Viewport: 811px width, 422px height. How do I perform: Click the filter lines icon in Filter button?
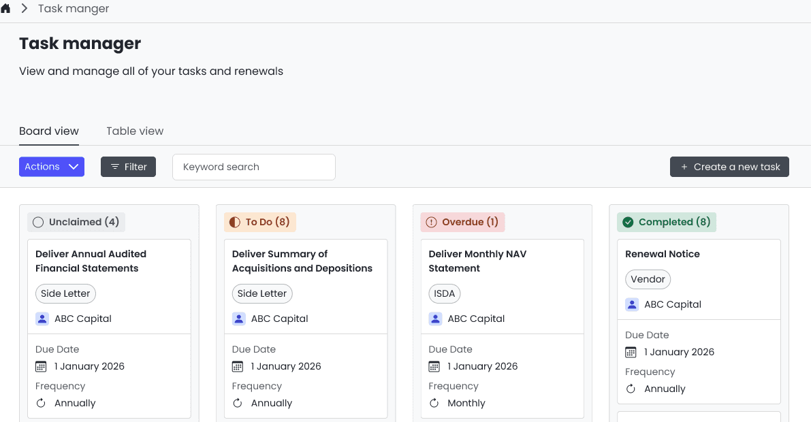[x=115, y=167]
